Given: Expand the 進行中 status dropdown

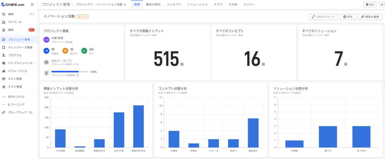Looking at the screenshot, I should [x=83, y=17].
